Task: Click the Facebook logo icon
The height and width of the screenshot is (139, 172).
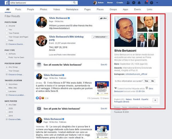Action: tap(7, 3)
